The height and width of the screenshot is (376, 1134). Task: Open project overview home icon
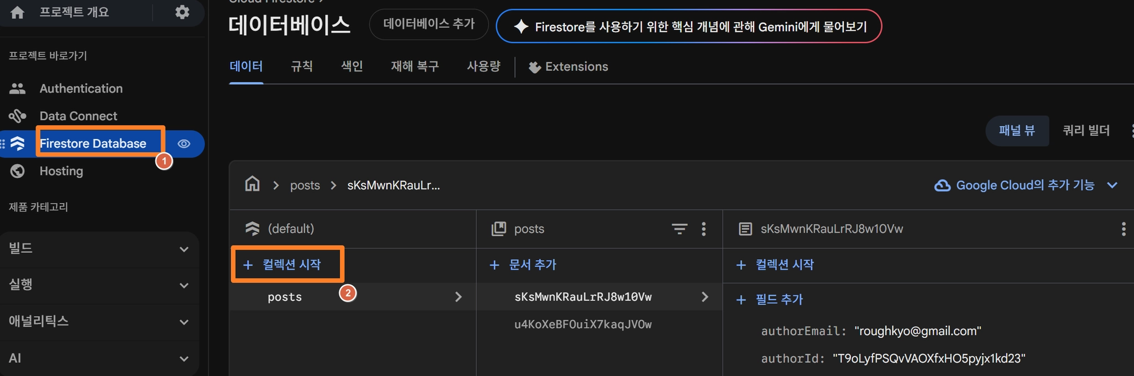[18, 12]
